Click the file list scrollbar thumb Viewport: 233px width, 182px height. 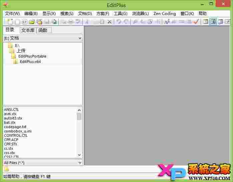click(x=79, y=116)
